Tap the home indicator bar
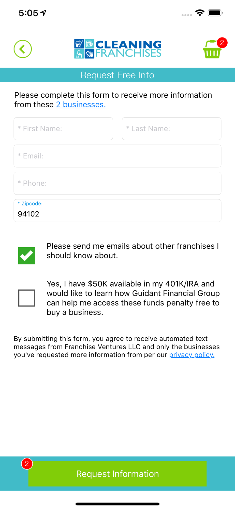 click(x=118, y=504)
